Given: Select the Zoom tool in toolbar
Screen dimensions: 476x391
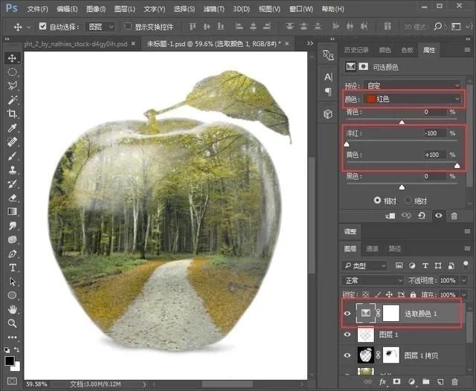Looking at the screenshot, I should click(13, 323).
